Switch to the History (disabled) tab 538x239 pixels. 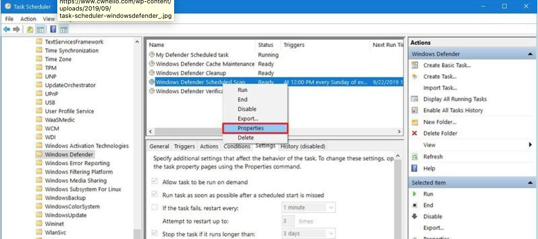click(303, 146)
